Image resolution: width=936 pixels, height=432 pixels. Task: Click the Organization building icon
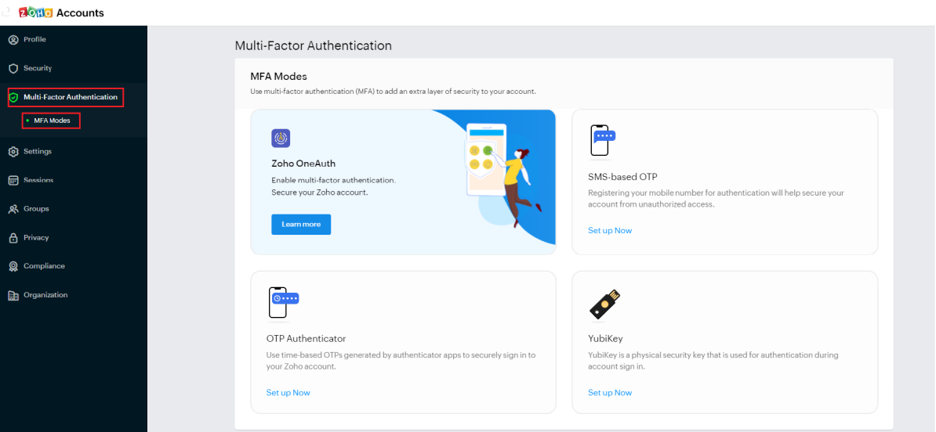[13, 295]
